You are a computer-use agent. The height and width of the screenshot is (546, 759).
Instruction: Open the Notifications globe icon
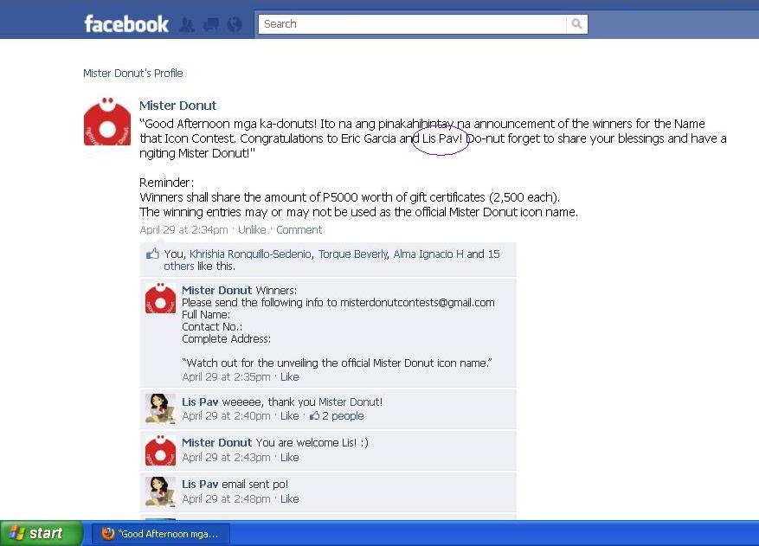[x=235, y=24]
